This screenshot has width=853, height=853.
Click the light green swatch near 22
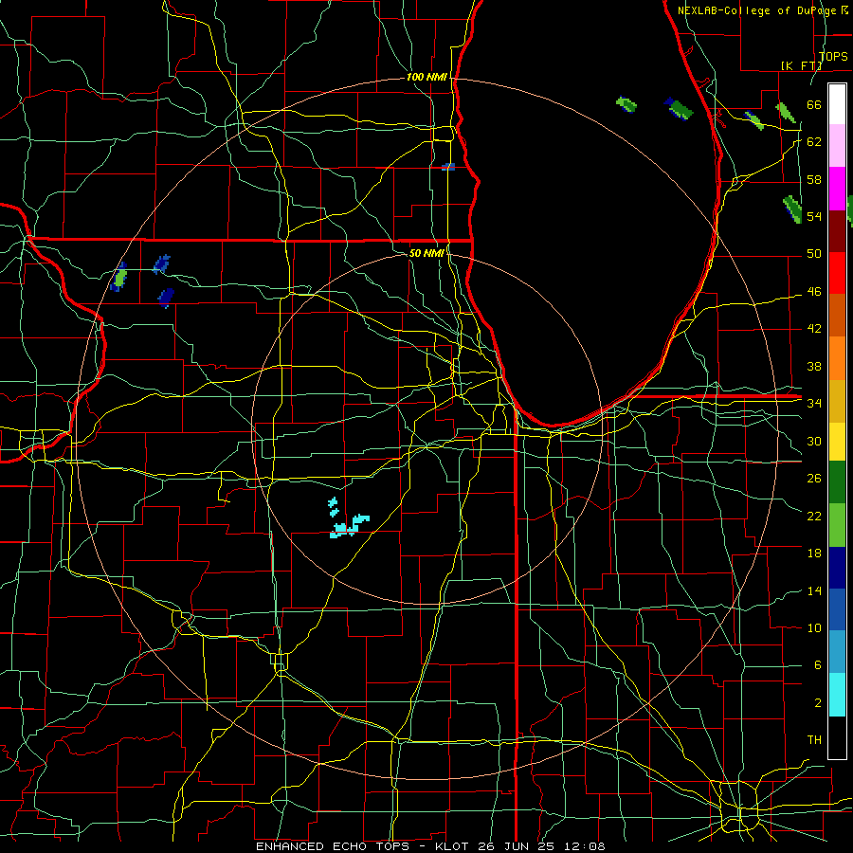[837, 524]
